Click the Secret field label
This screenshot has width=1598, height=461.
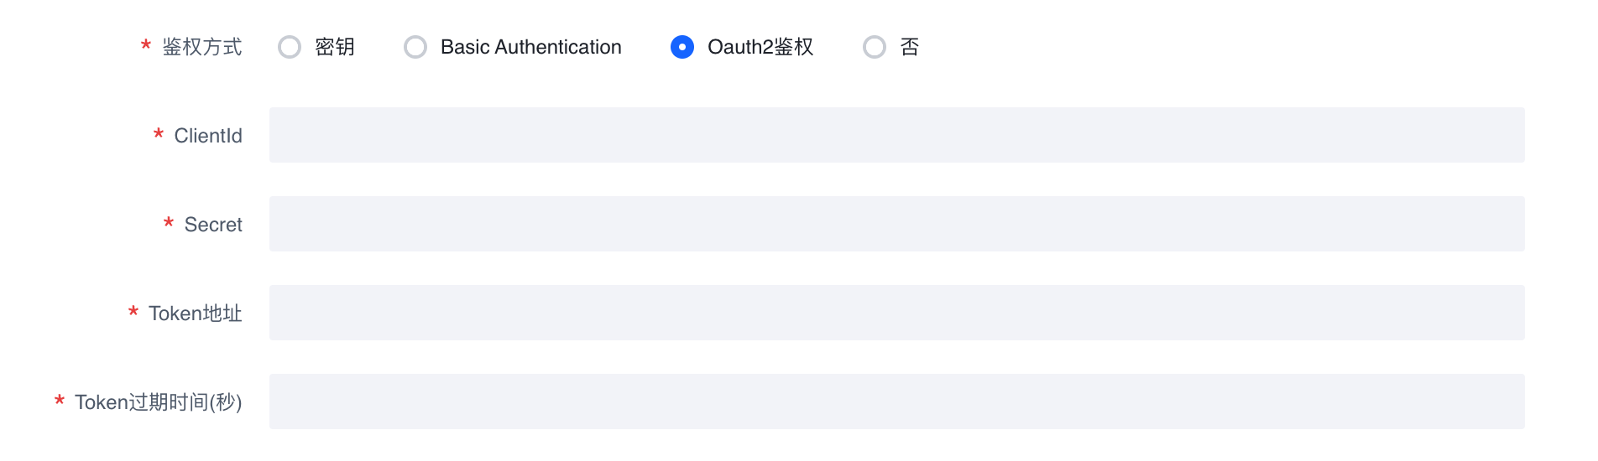click(x=213, y=225)
